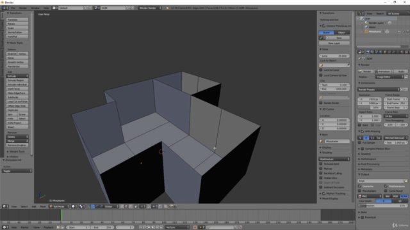Click the Outliner editor-type icon
This screenshot has width=410, height=230.
coord(361,13)
